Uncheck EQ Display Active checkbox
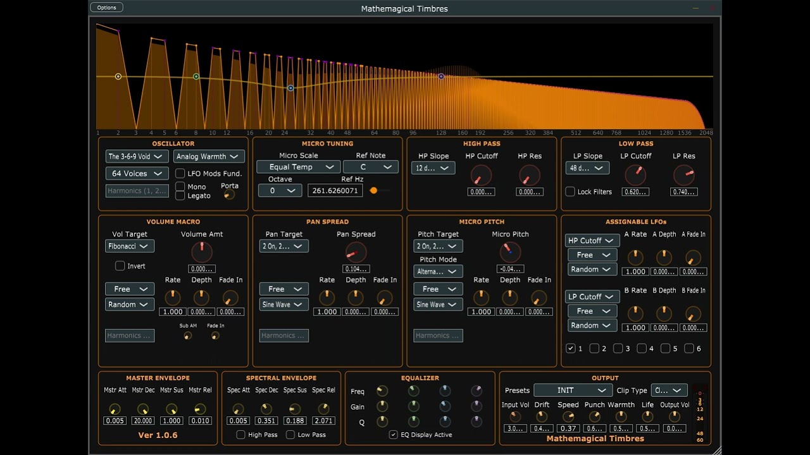Image resolution: width=810 pixels, height=455 pixels. [394, 435]
